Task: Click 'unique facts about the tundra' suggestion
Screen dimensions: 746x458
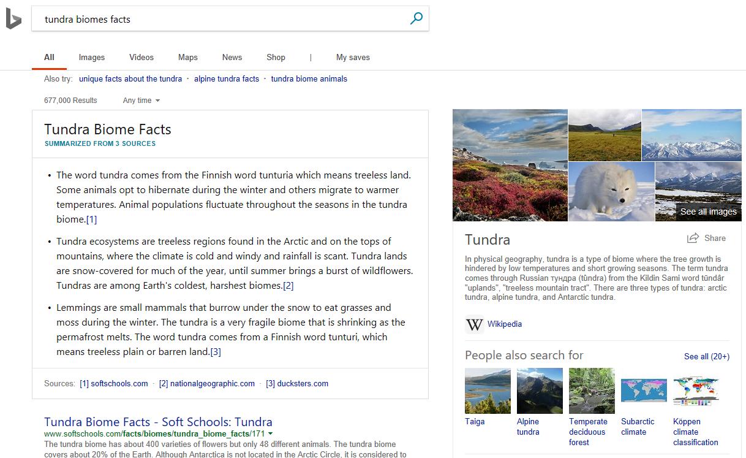Action: 130,78
